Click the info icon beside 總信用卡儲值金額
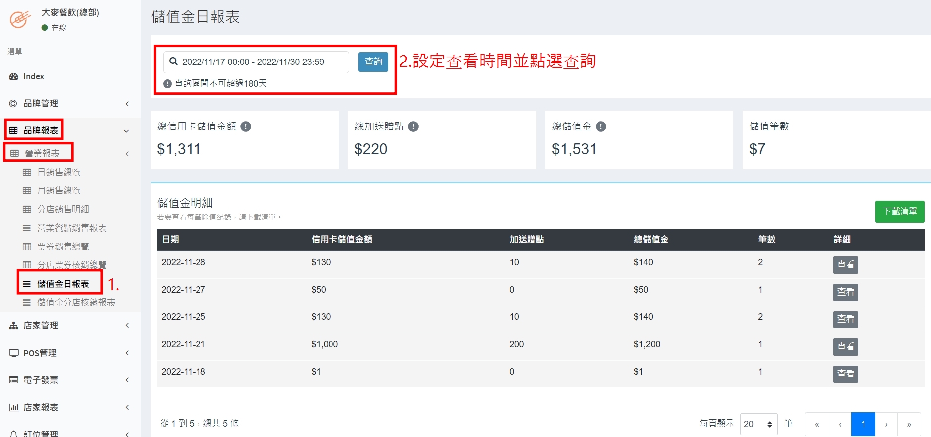The height and width of the screenshot is (437, 931). [x=246, y=126]
